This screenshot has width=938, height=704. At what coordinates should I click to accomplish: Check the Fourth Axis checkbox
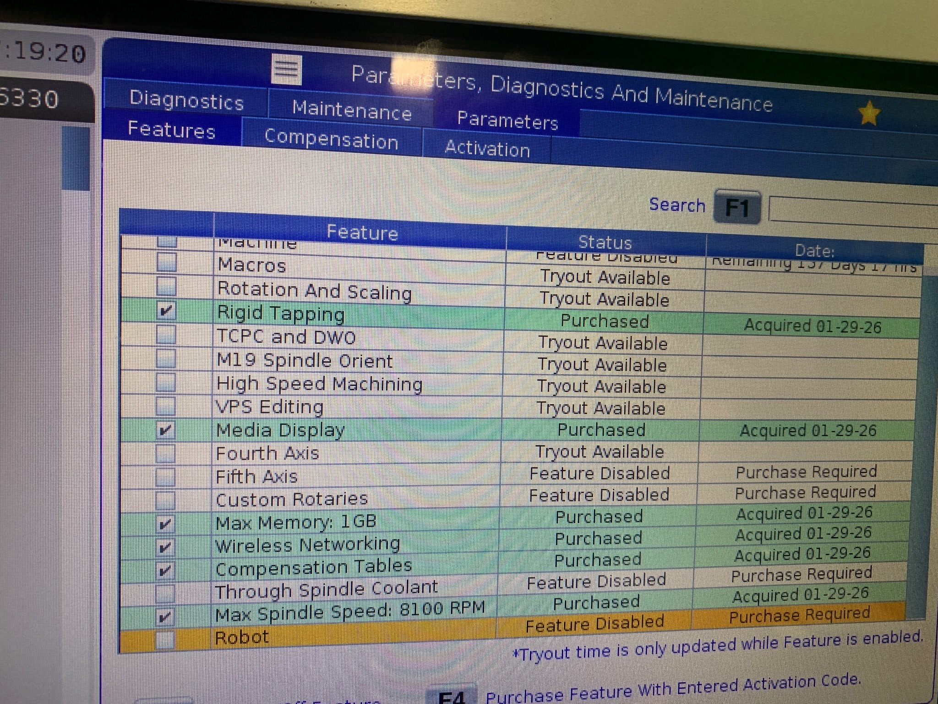[x=165, y=453]
